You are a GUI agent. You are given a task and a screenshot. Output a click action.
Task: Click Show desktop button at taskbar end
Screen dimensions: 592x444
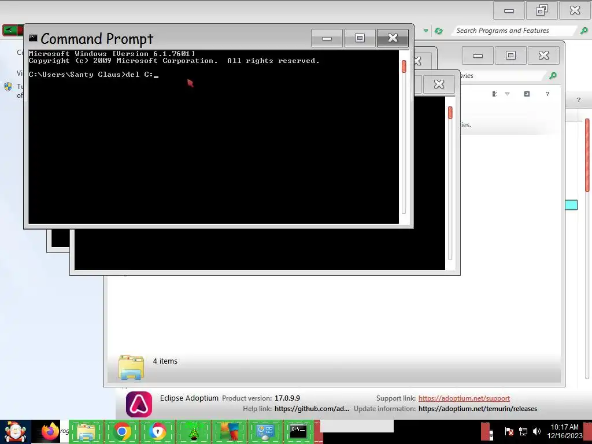[587, 432]
